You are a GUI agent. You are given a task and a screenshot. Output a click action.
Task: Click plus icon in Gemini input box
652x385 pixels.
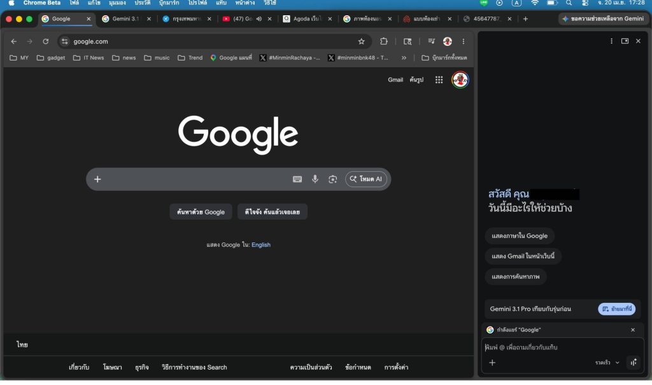pyautogui.click(x=492, y=363)
